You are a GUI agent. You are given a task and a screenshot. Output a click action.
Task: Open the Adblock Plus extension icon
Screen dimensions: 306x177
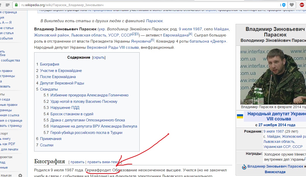pos(302,5)
